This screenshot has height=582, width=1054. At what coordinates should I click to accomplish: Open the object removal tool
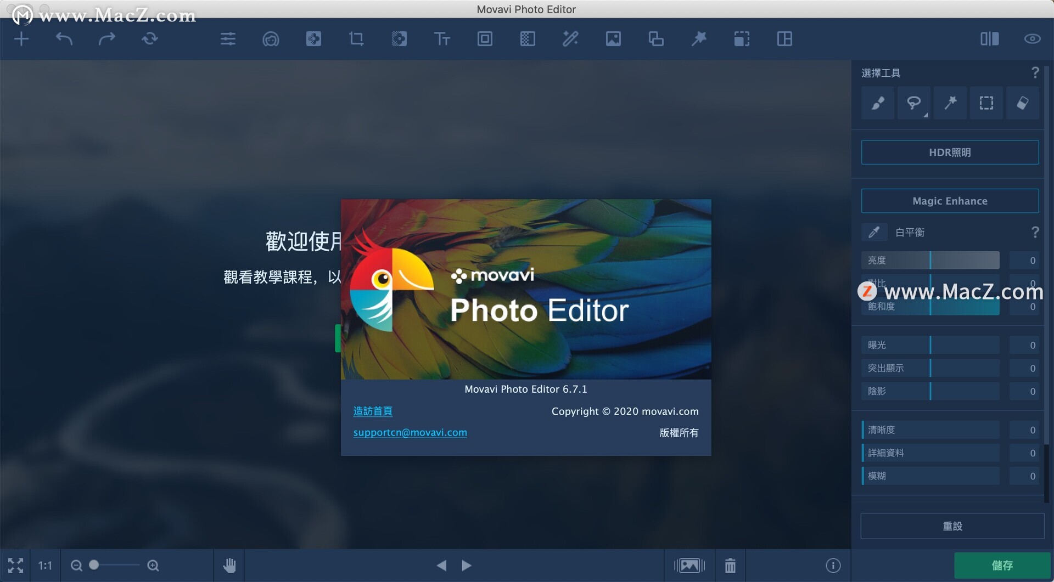click(x=313, y=39)
